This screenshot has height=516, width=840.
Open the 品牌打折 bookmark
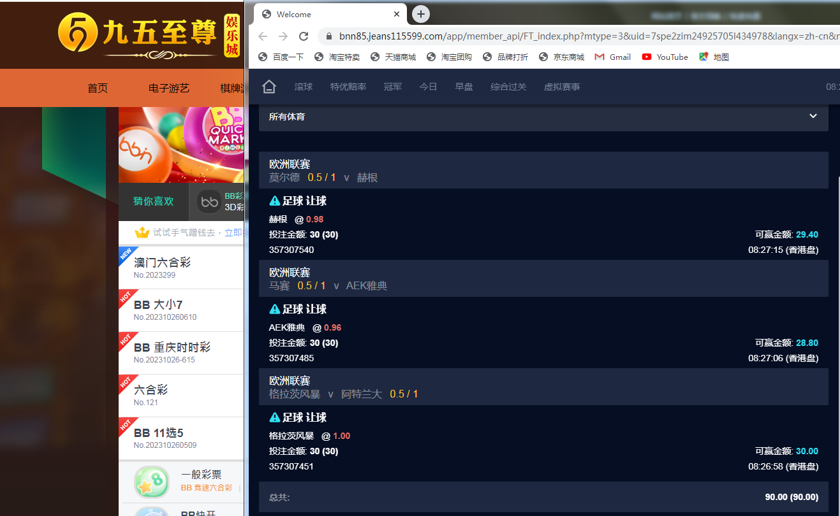point(505,57)
